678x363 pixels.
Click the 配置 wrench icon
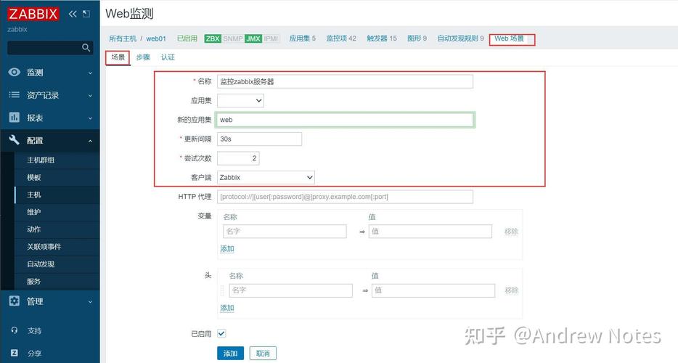[x=15, y=139]
